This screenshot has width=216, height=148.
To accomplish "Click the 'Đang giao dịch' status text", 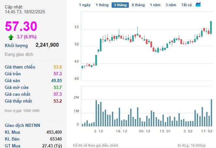I will tap(19, 55).
